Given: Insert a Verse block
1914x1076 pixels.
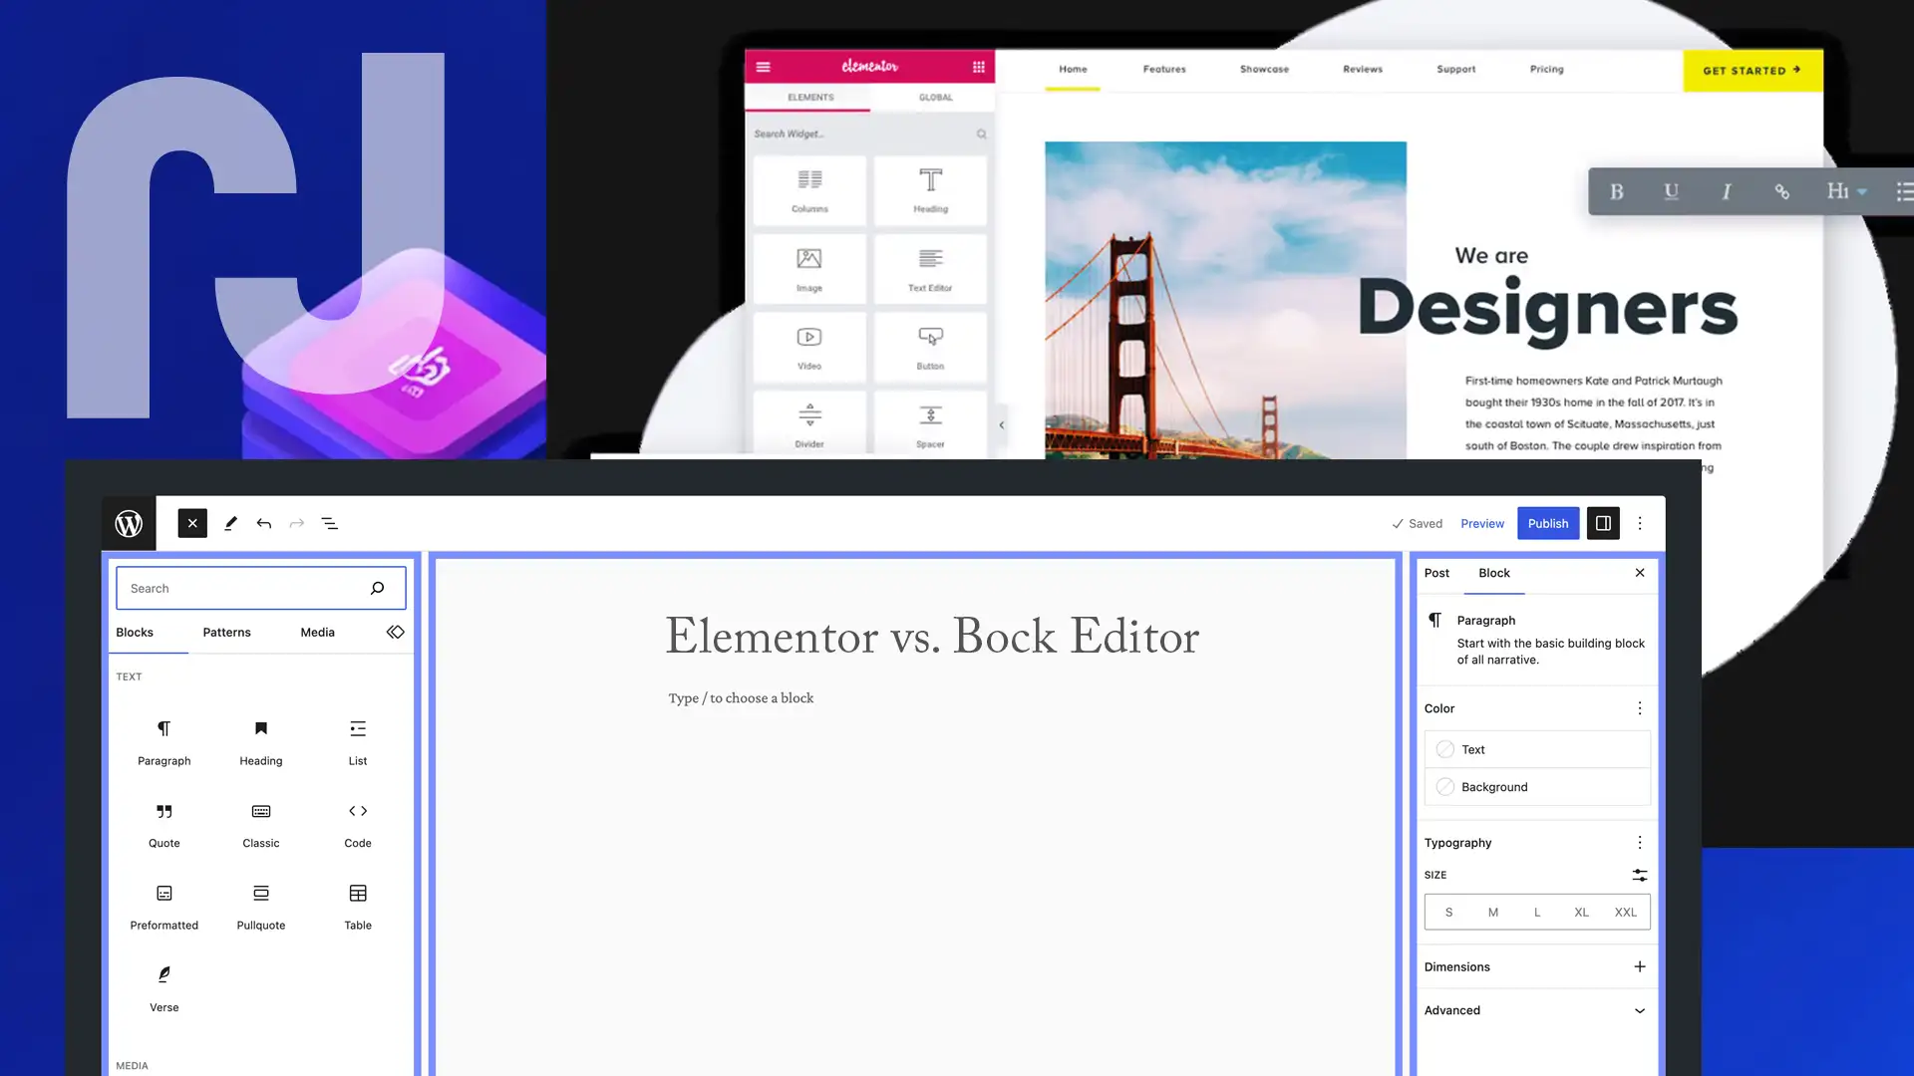Looking at the screenshot, I should coord(164,989).
